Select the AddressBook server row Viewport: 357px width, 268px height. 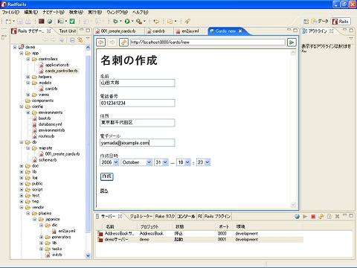point(199,234)
